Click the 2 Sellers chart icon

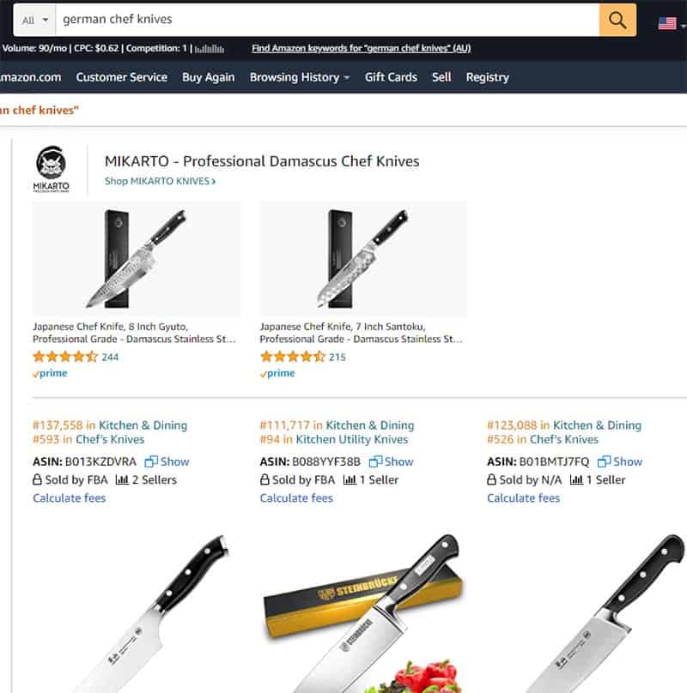pyautogui.click(x=122, y=479)
